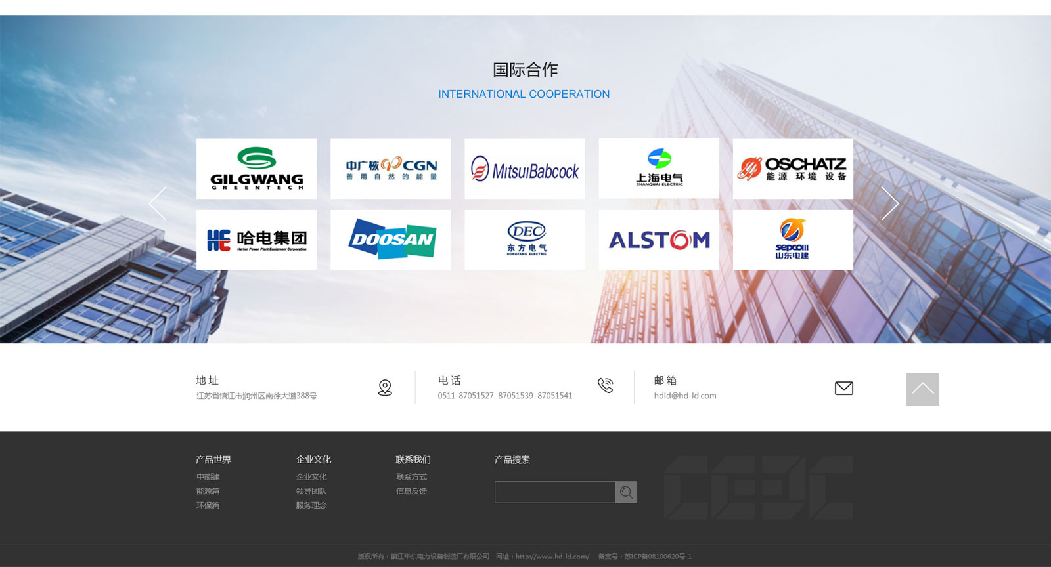Open the 企业文化 sub-link under culture
Image resolution: width=1051 pixels, height=567 pixels.
311,477
